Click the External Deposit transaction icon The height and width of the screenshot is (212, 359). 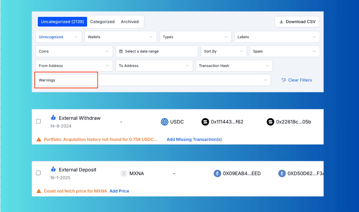tap(53, 169)
